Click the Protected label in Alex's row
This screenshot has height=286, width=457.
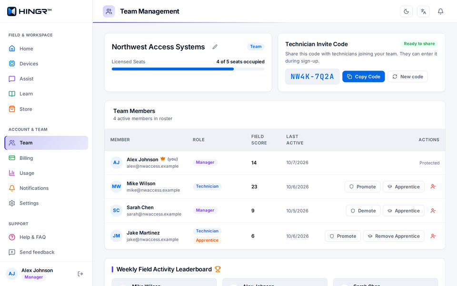429,163
